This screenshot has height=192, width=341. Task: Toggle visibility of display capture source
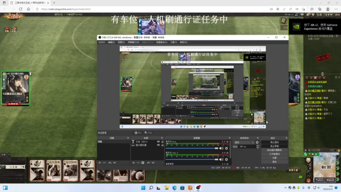[x=158, y=145]
